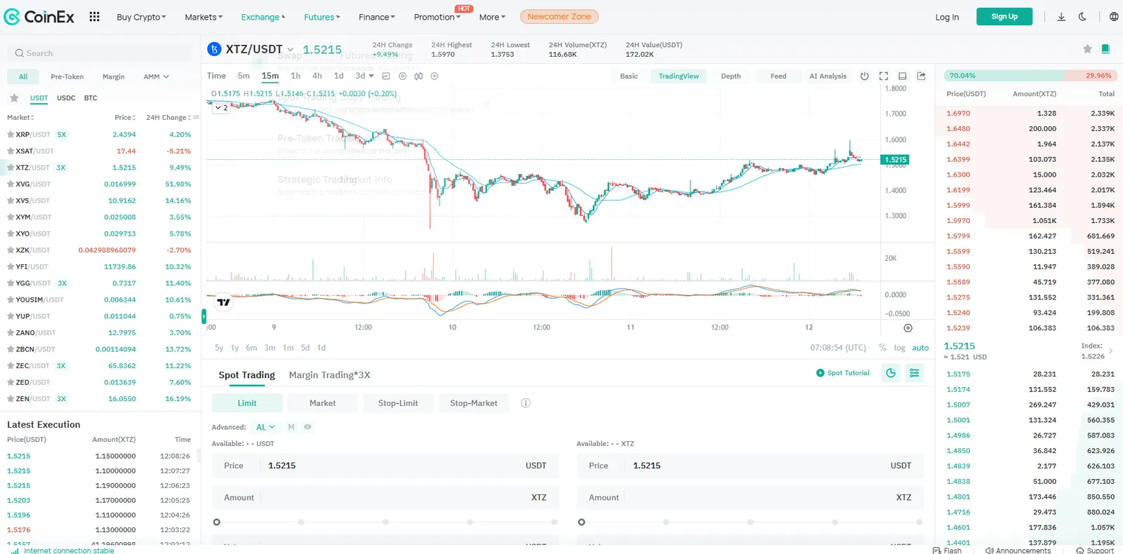The height and width of the screenshot is (554, 1123).
Task: Toggle the chart layout panel icon
Action: tap(903, 76)
